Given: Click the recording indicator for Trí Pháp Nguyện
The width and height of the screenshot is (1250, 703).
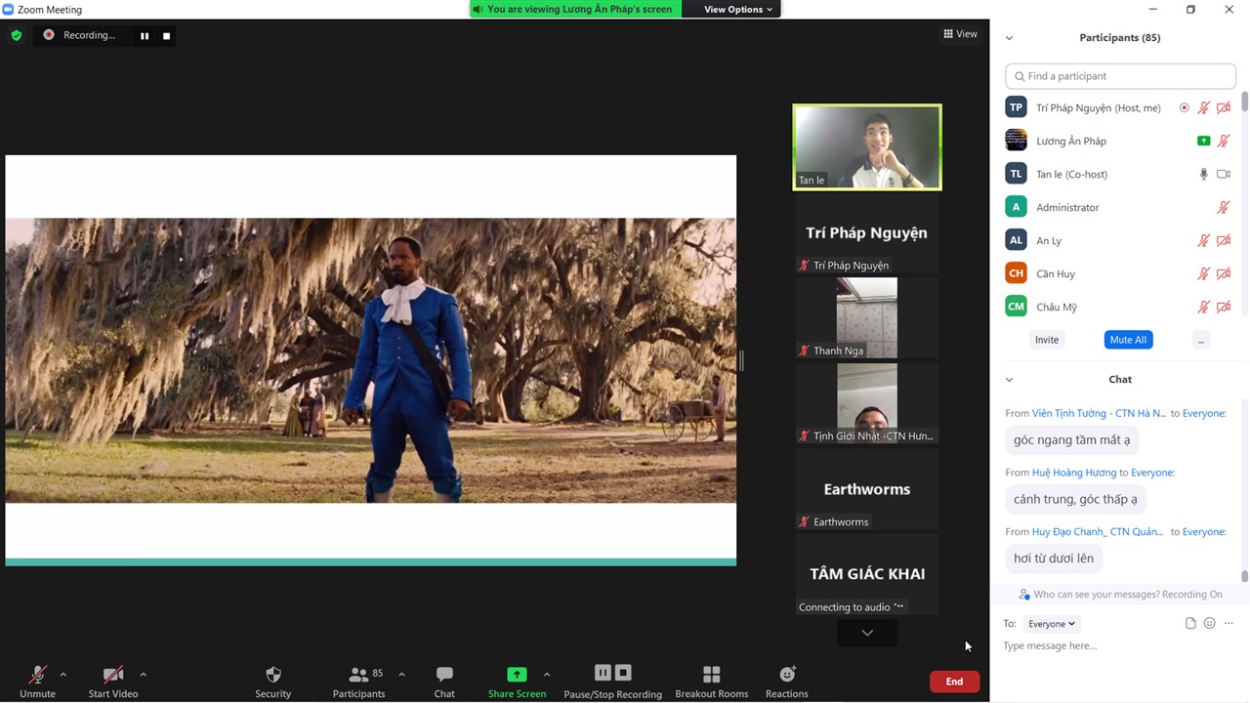Looking at the screenshot, I should point(1185,108).
